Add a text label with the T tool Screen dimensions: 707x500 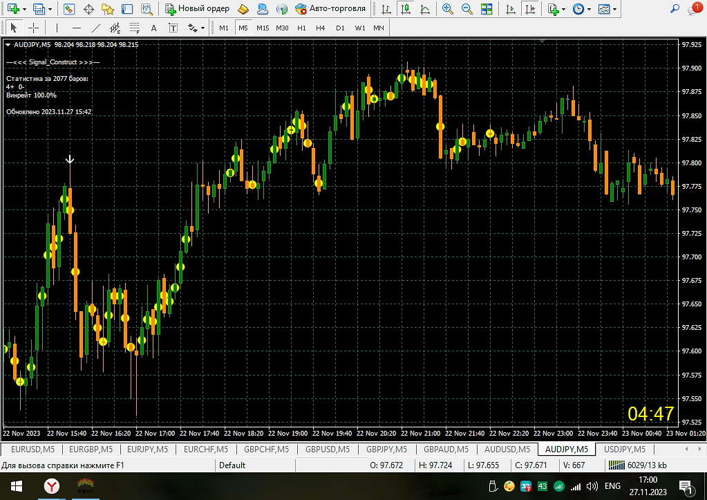(173, 28)
